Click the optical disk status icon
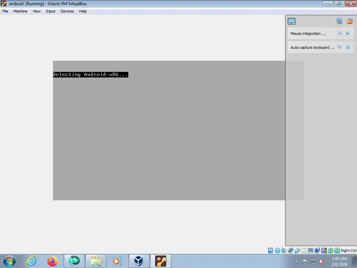Screen dimensions: 357x268 (277, 251)
